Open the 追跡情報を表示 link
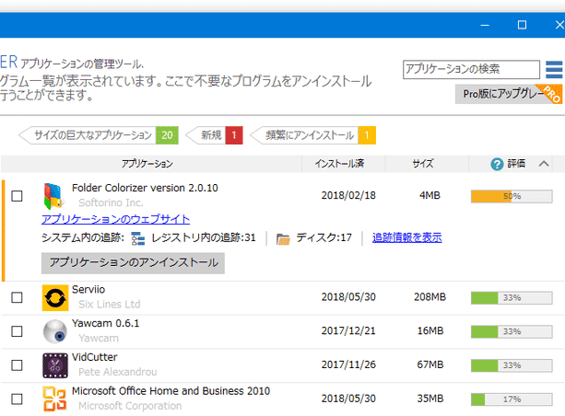The height and width of the screenshot is (416, 565). pos(406,237)
